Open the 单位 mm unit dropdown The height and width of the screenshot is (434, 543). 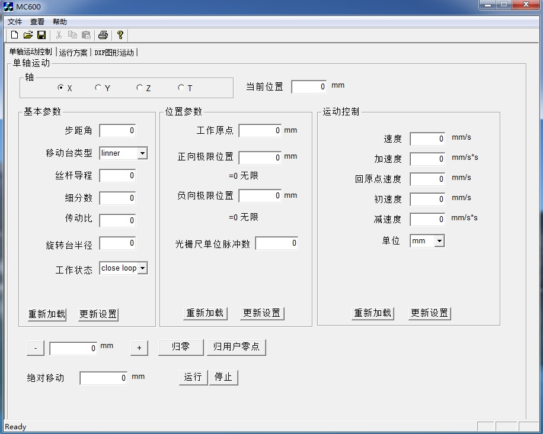(x=439, y=241)
